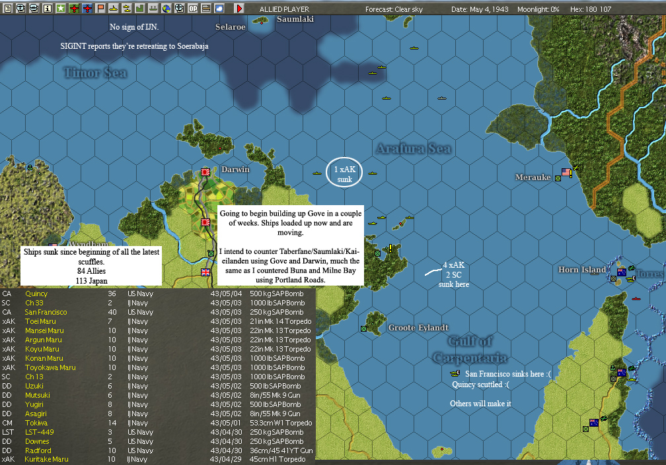Select the Konan Maru sunk ship entry
The width and height of the screenshot is (666, 465).
point(157,358)
